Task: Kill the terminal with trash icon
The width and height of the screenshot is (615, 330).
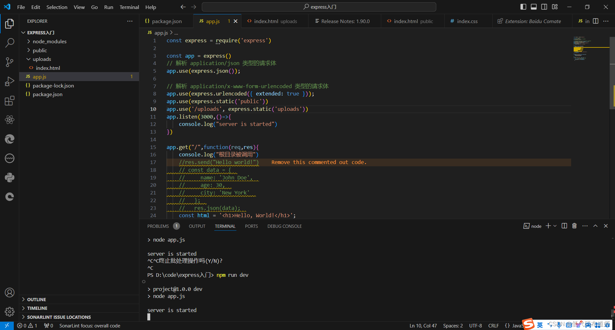Action: click(x=574, y=226)
